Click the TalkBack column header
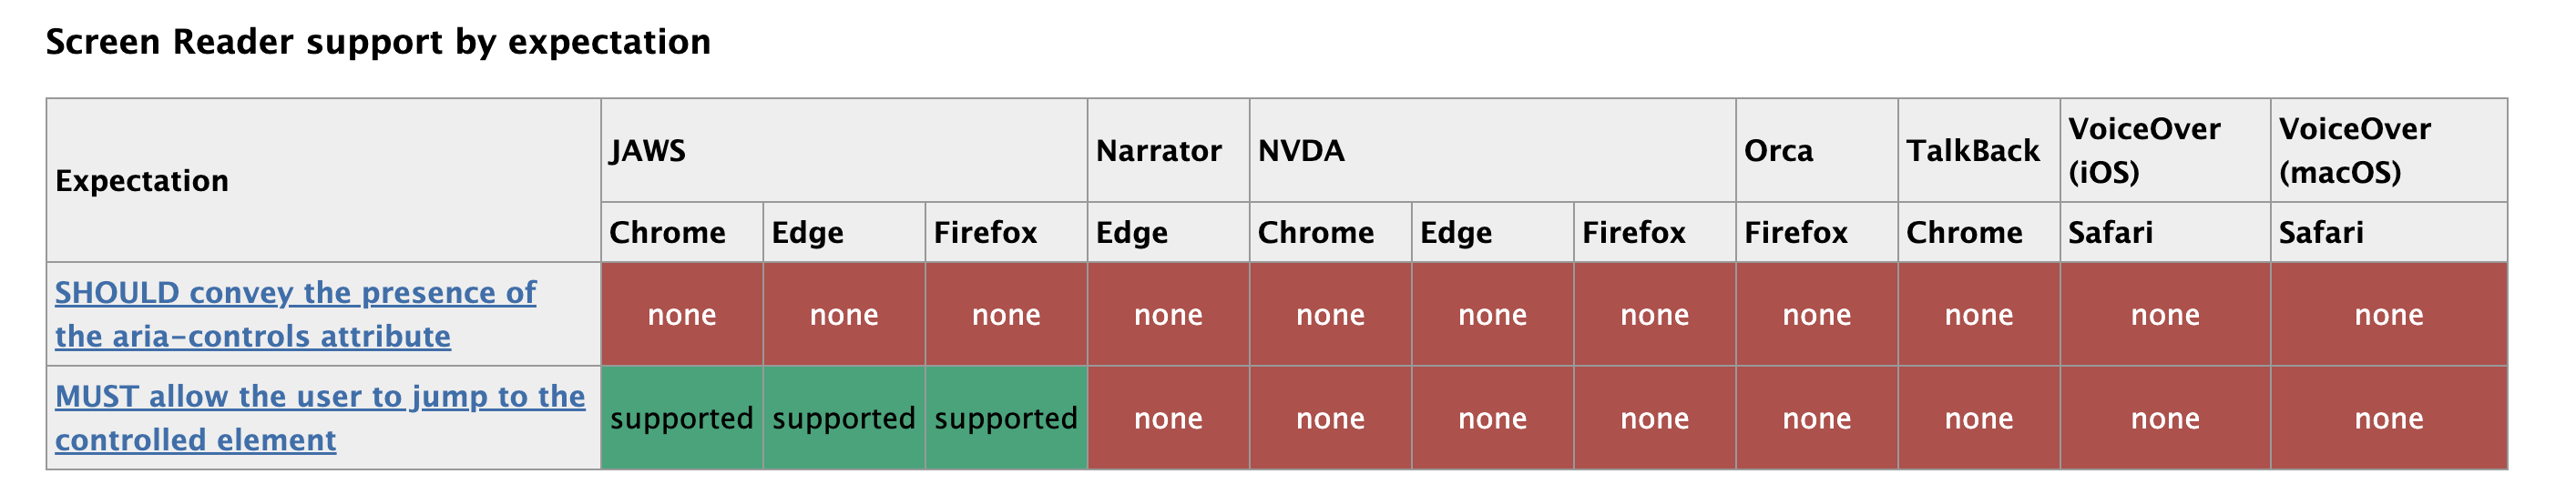Viewport: 2576px width, 484px height. 1971,151
